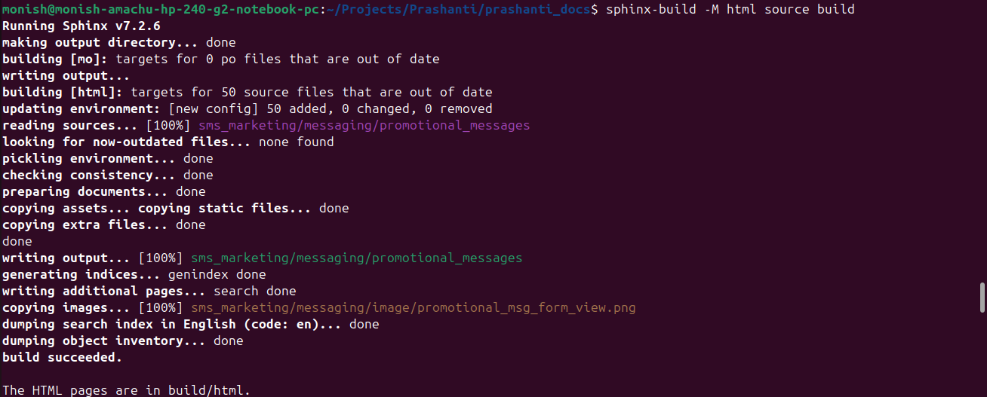
Task: Click the purple promotional_messages path in reading sources
Action: click(x=364, y=125)
